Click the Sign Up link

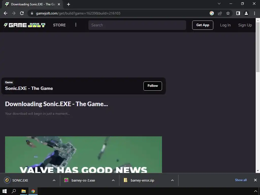[x=245, y=25]
